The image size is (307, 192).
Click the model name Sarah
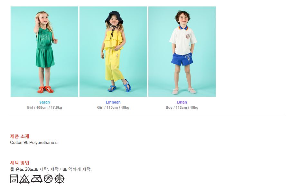(44, 102)
